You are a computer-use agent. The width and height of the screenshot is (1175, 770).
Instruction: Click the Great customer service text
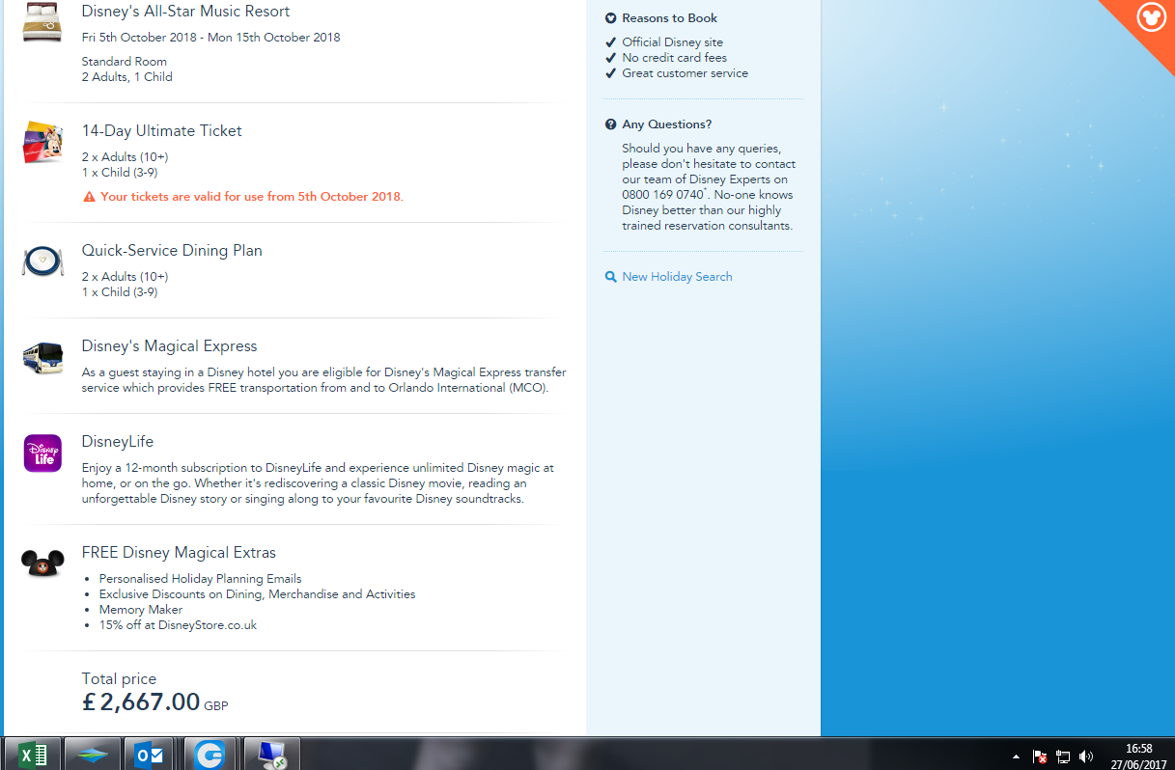pyautogui.click(x=685, y=73)
